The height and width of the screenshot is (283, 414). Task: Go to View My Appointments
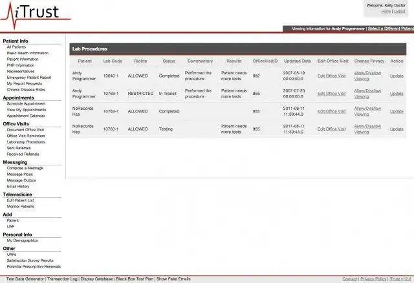27,110
